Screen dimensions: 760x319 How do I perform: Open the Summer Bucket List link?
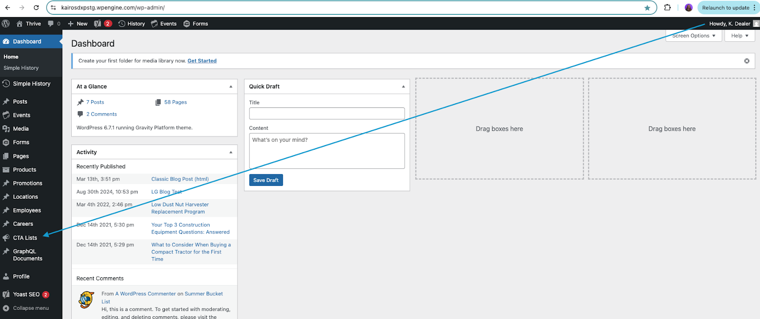[x=162, y=298]
